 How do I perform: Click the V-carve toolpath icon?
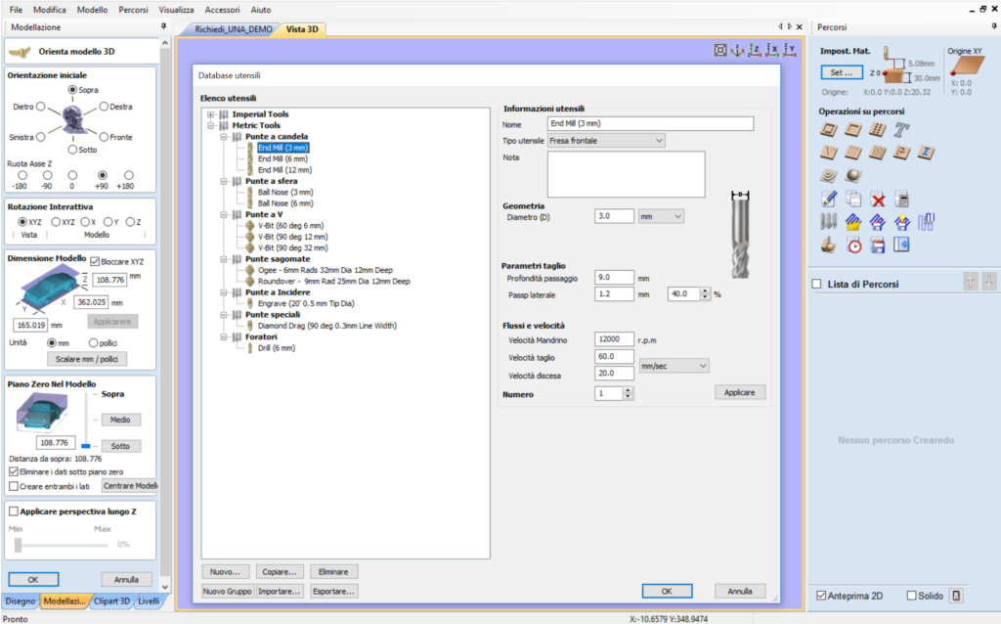pyautogui.click(x=827, y=153)
